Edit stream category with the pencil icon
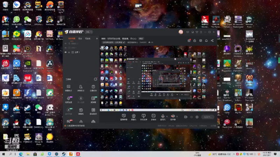Image resolution: width=280 pixels, height=157 pixels. pos(124,42)
